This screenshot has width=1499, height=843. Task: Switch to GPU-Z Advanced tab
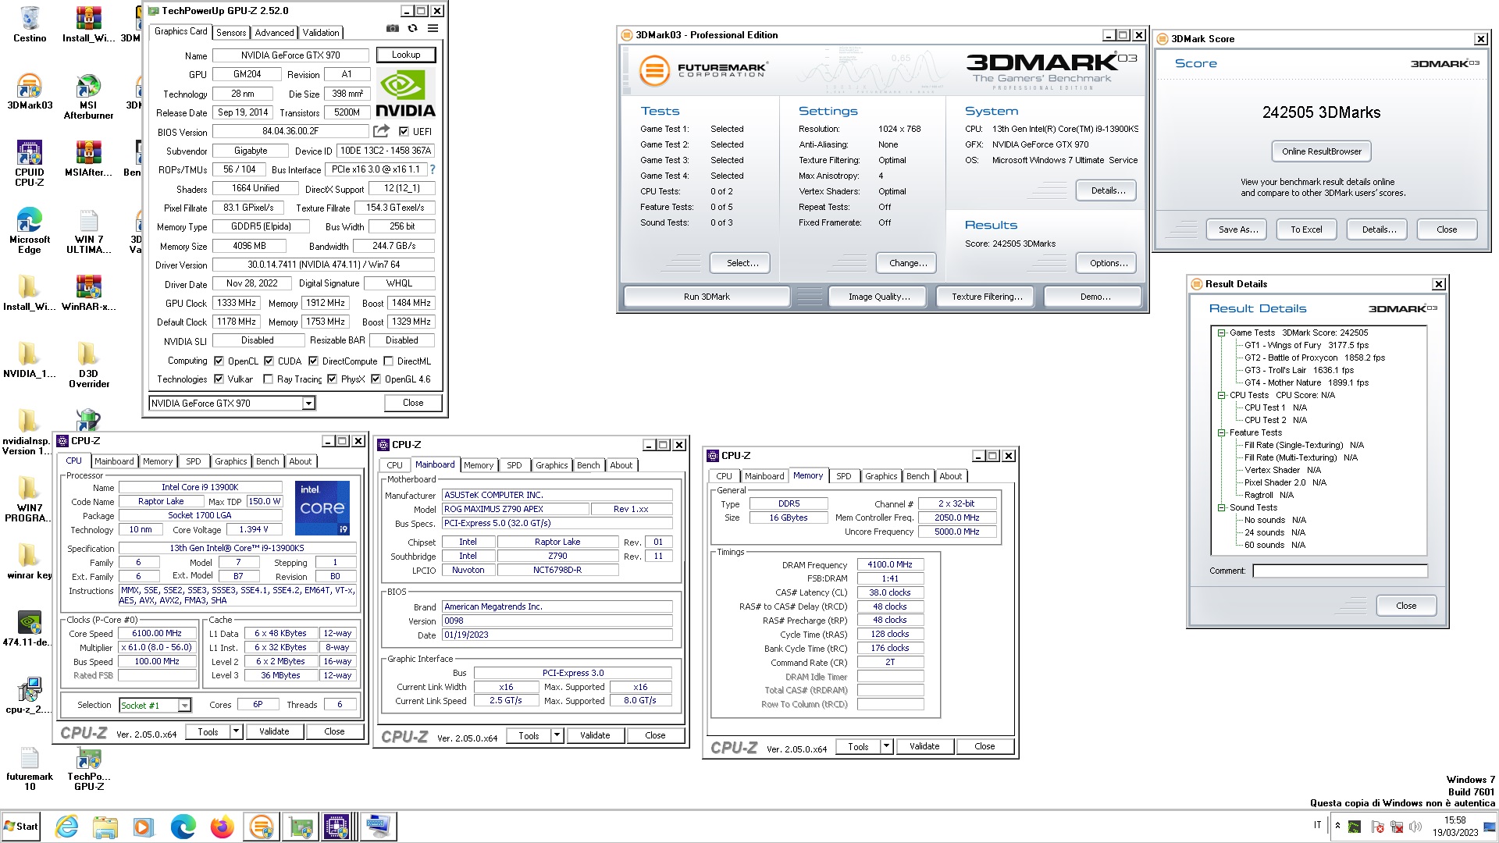(x=274, y=32)
